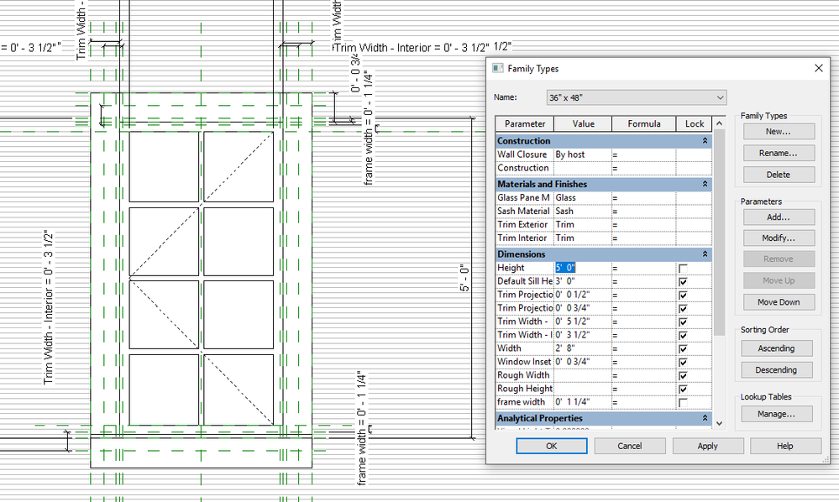The height and width of the screenshot is (502, 839).
Task: Click the Height formula cell
Action: coord(643,268)
